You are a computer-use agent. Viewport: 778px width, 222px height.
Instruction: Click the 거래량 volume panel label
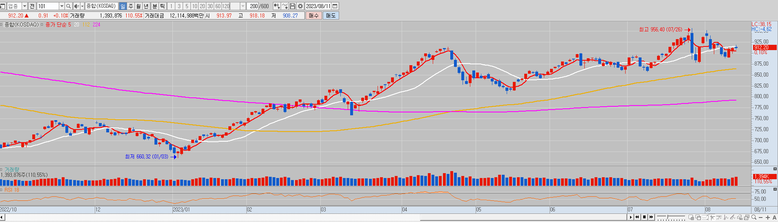[12, 169]
